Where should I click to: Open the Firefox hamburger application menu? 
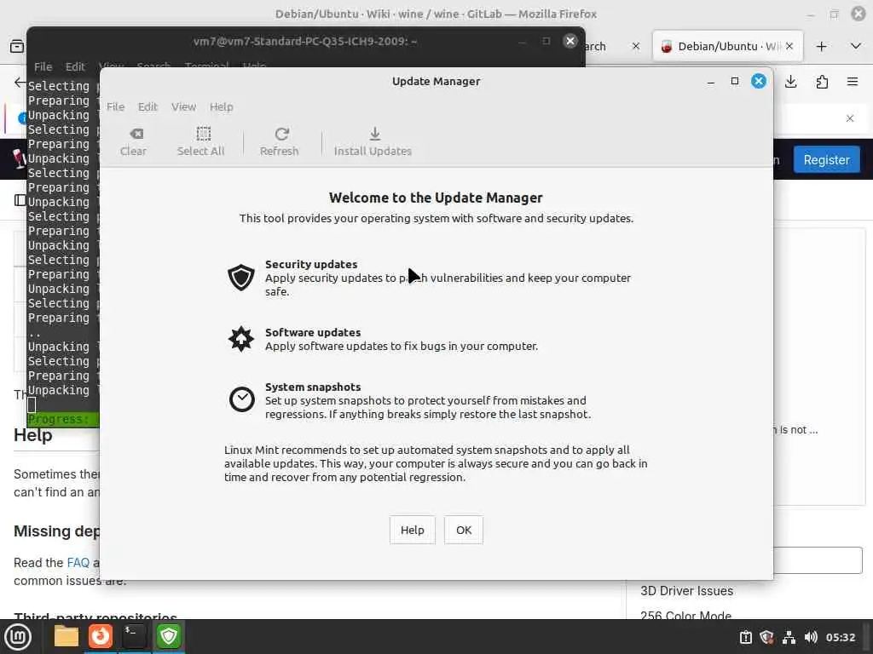(x=853, y=83)
